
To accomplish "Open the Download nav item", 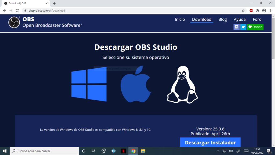I will [x=201, y=19].
